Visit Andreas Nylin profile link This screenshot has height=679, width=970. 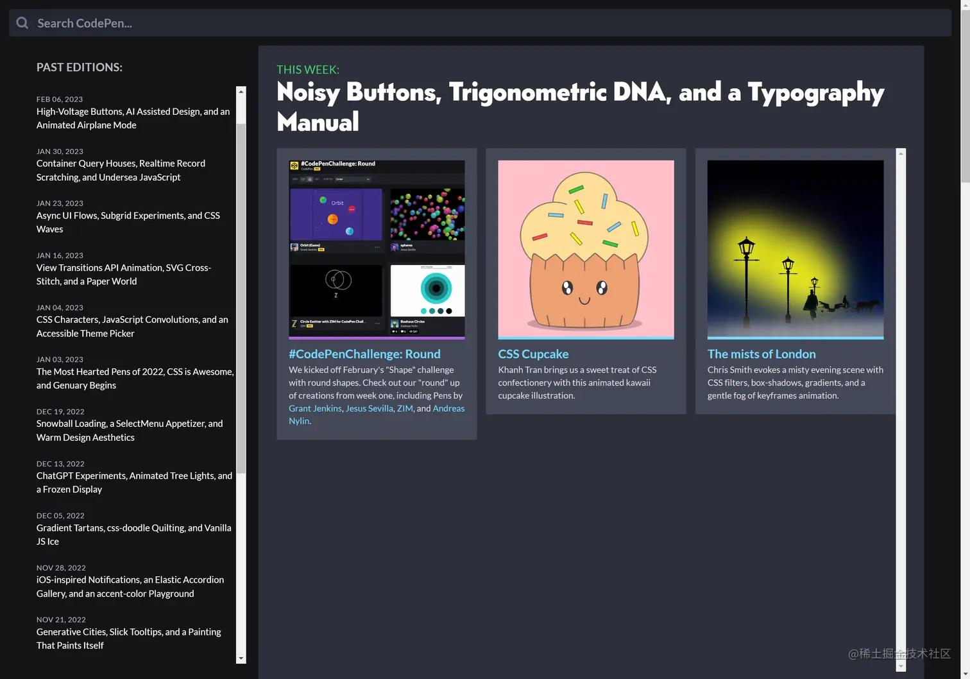tap(448, 408)
